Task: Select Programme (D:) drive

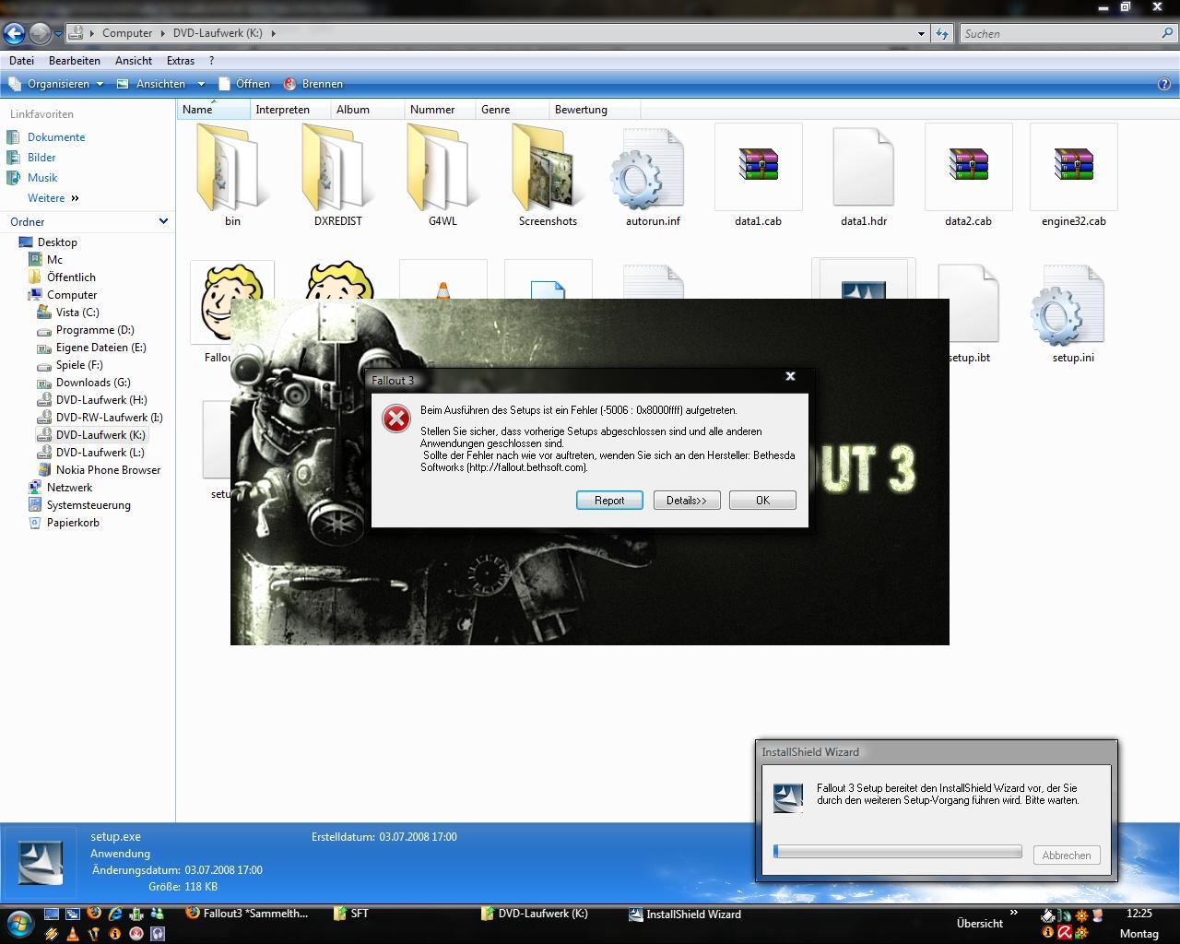Action: [x=95, y=330]
